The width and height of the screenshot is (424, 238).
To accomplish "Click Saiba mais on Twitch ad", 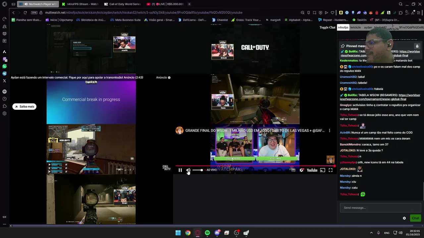I will [25, 106].
